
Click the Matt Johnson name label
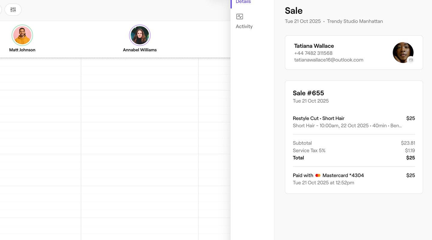[22, 50]
